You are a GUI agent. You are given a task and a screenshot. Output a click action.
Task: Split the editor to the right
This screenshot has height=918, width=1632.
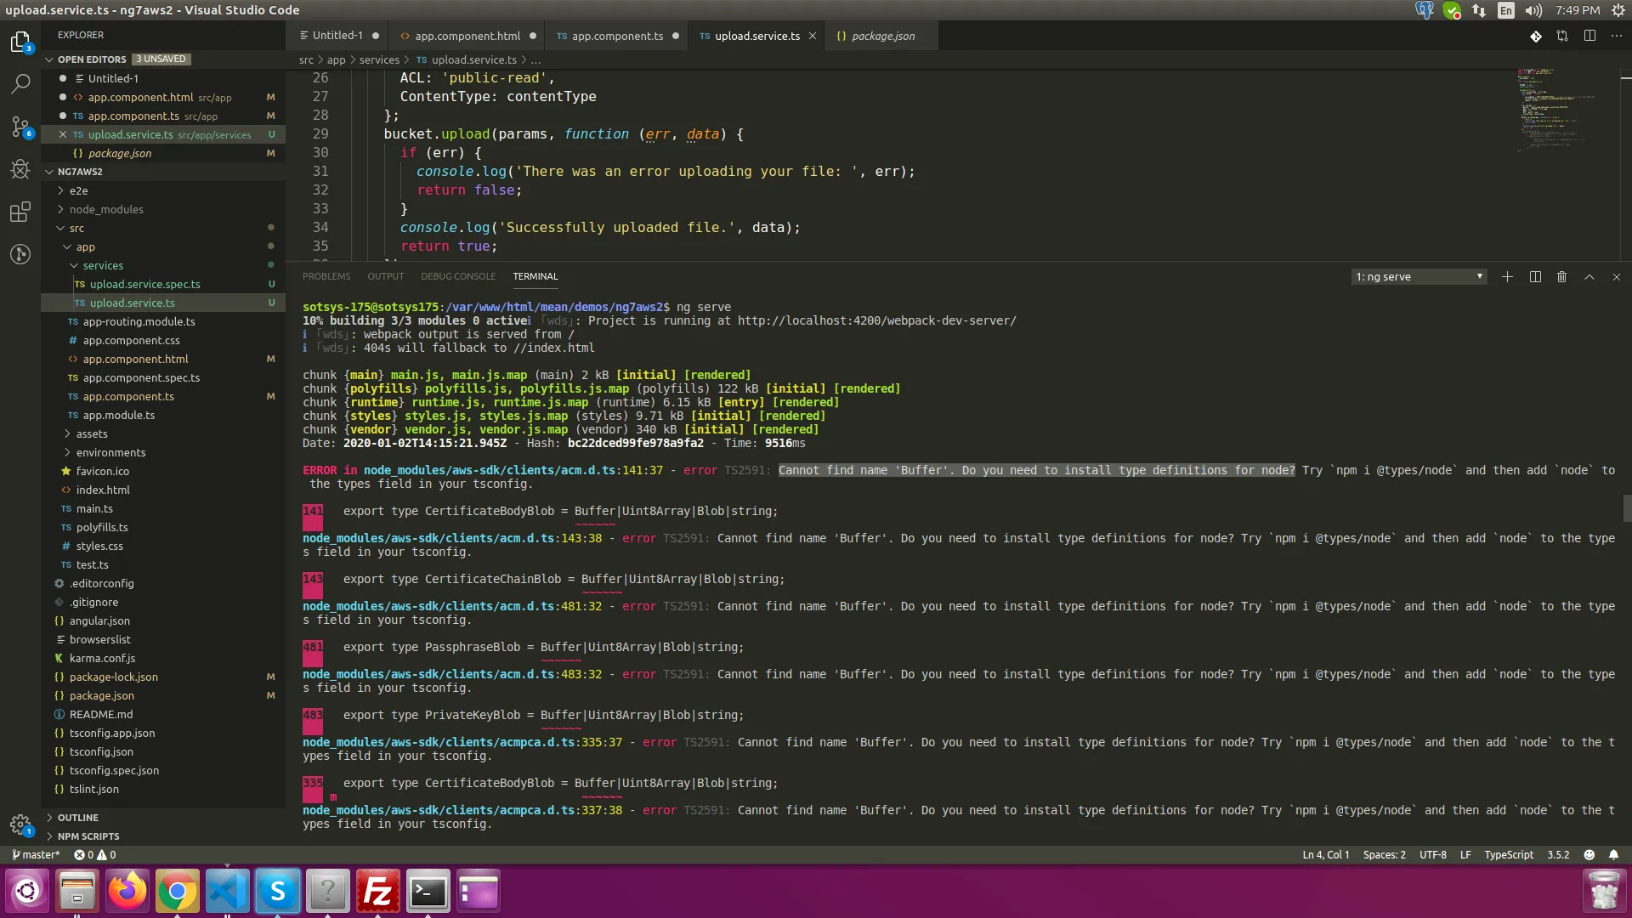(x=1589, y=36)
